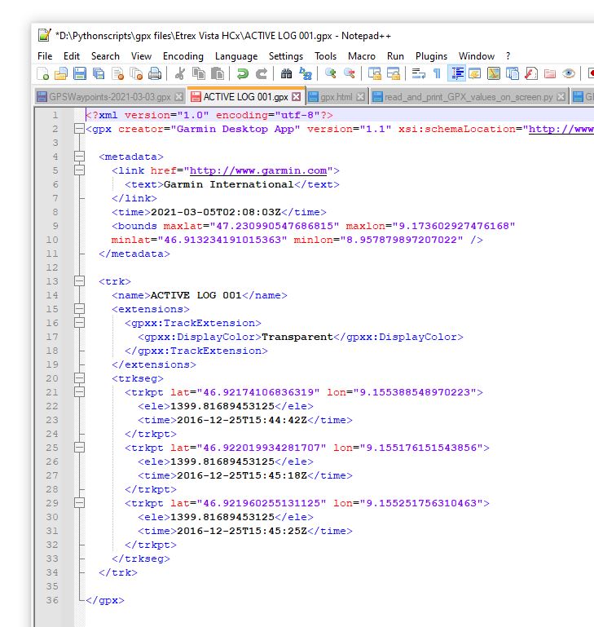Click the Print icon in toolbar

pyautogui.click(x=155, y=74)
